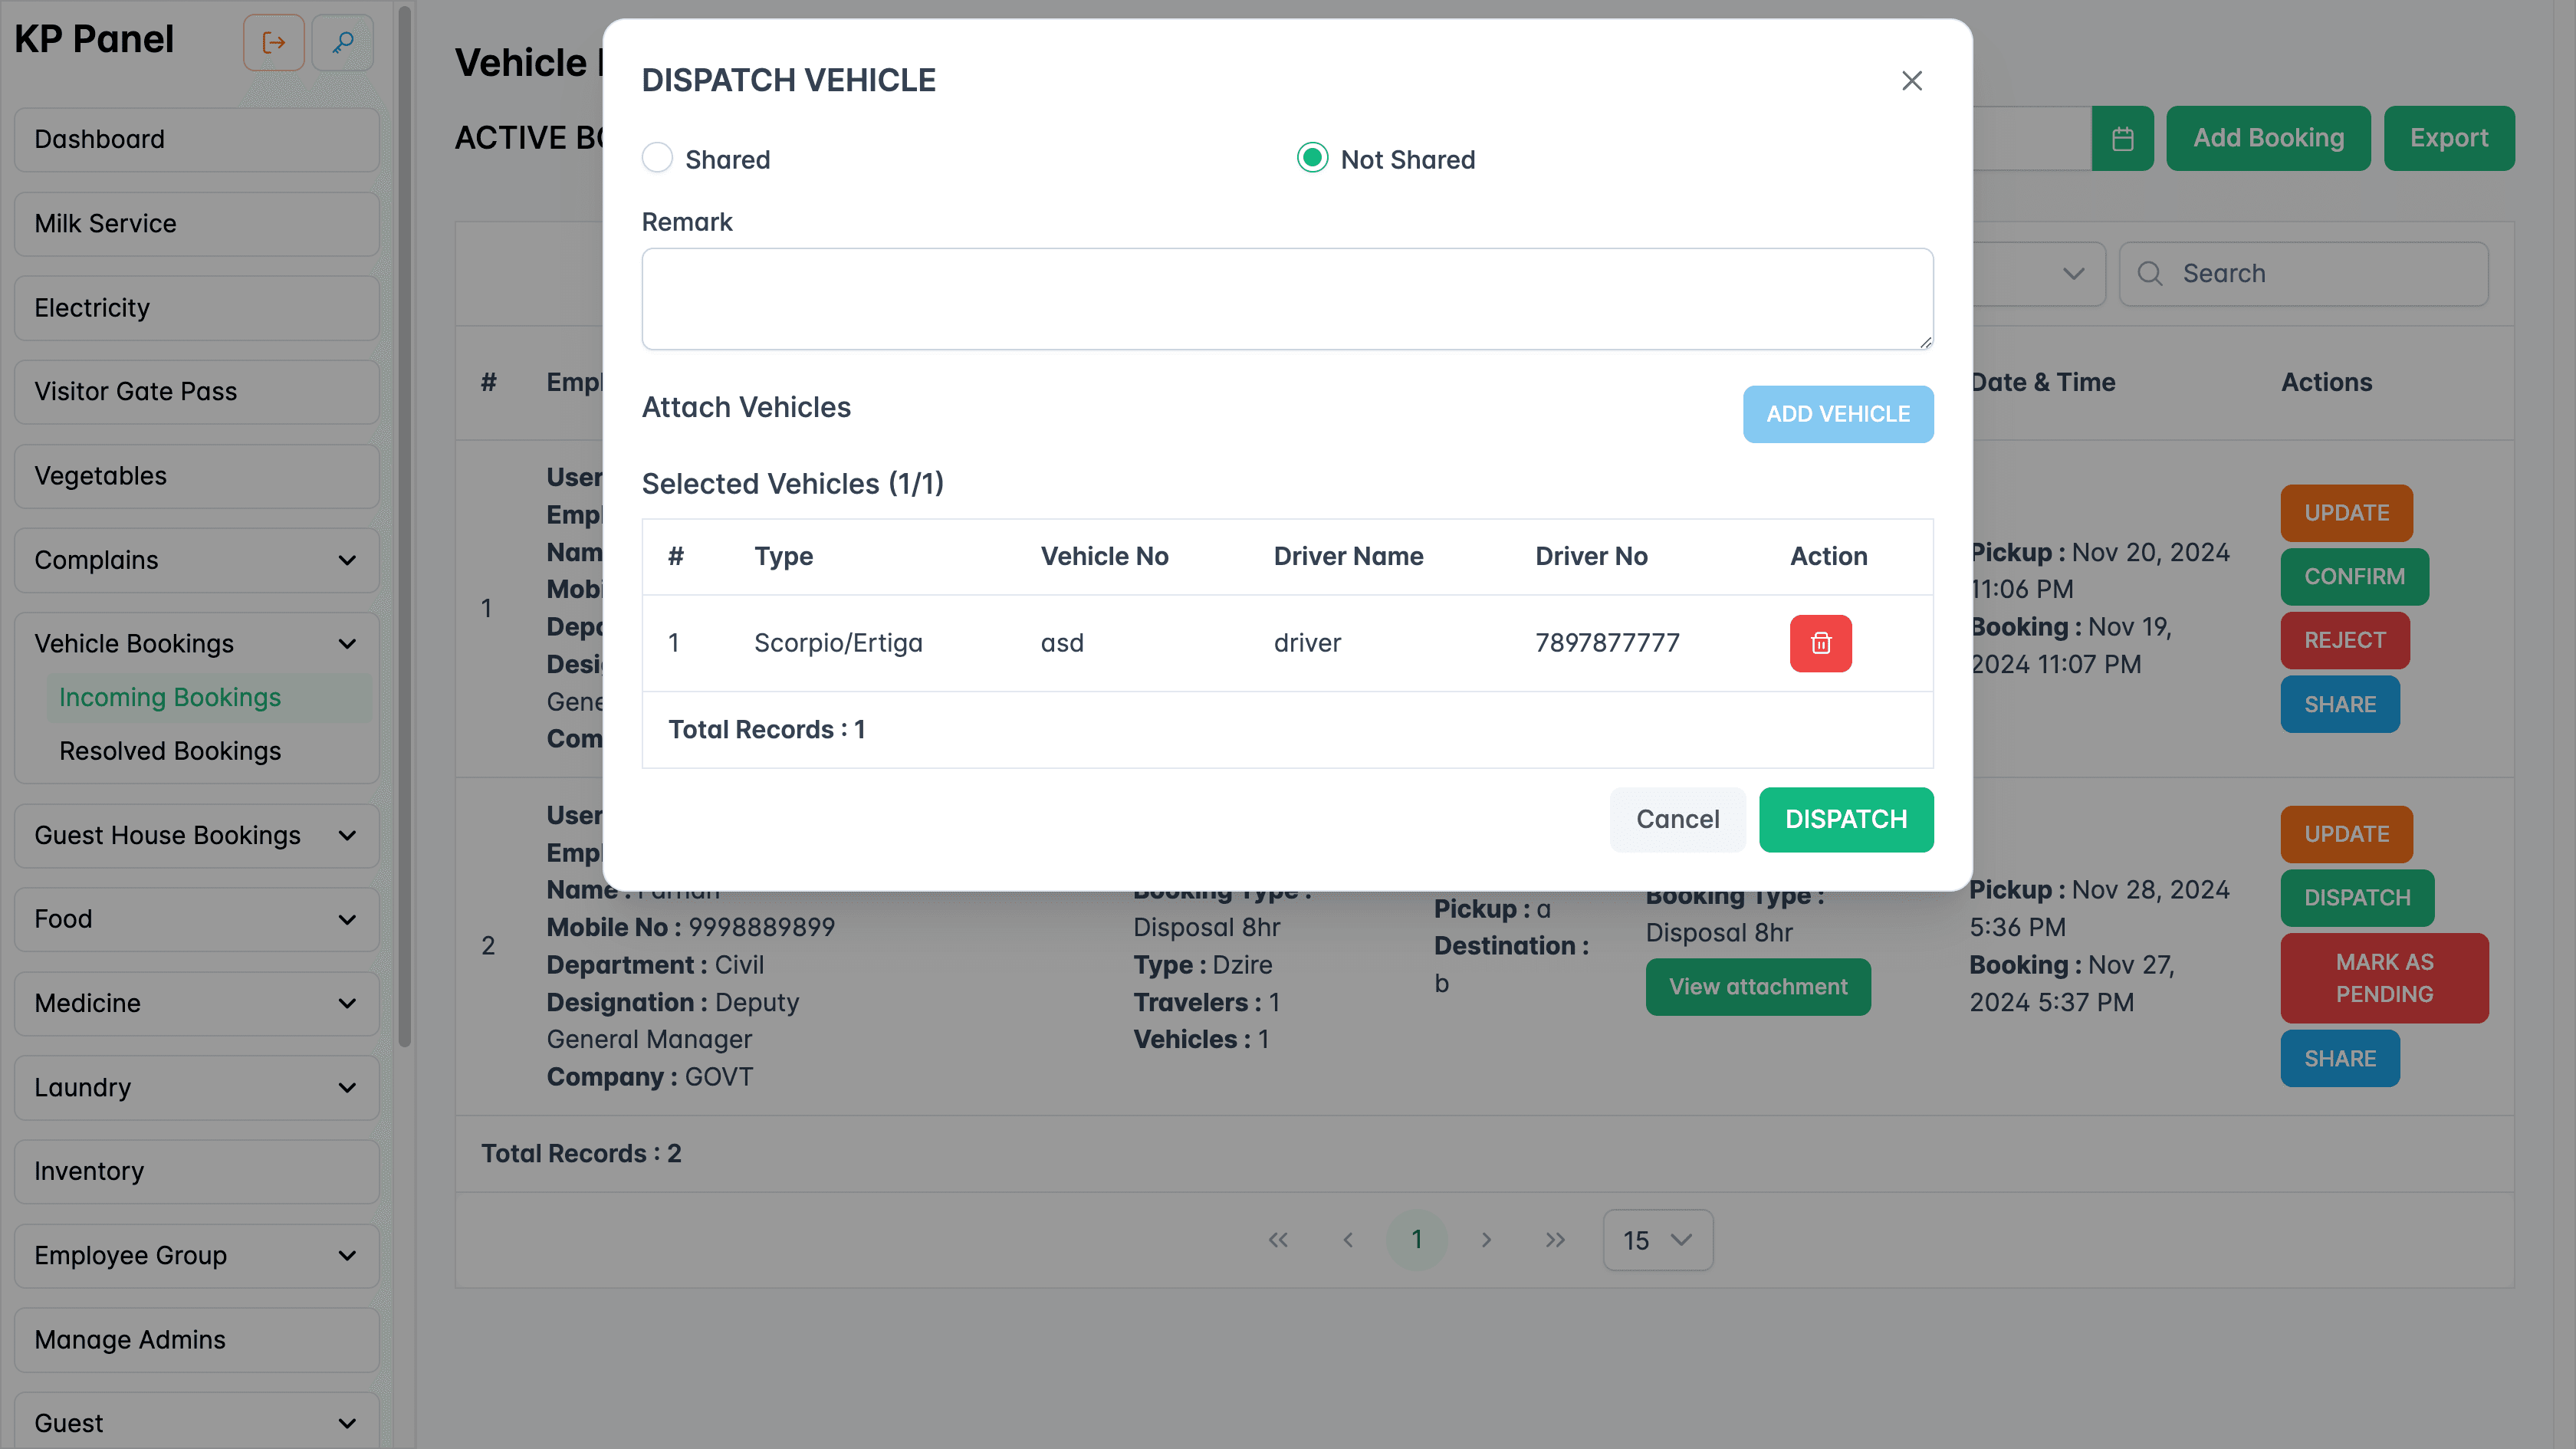Jump to first page with double-left arrow
The width and height of the screenshot is (2576, 1449).
click(1278, 1239)
